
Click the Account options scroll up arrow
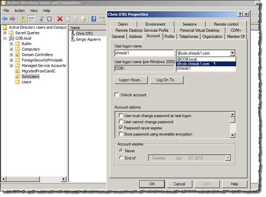tap(232, 114)
